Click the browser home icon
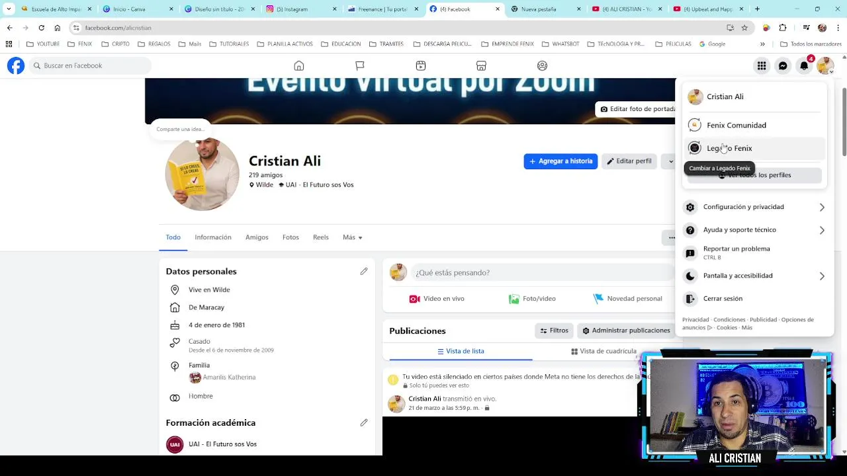Screen dimensions: 847x476 coord(58,28)
